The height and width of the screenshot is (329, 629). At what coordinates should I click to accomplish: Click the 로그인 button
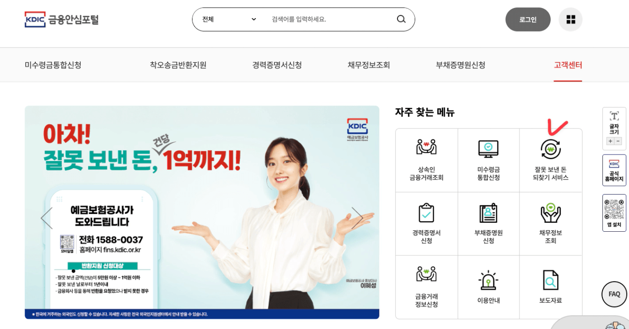tap(528, 19)
